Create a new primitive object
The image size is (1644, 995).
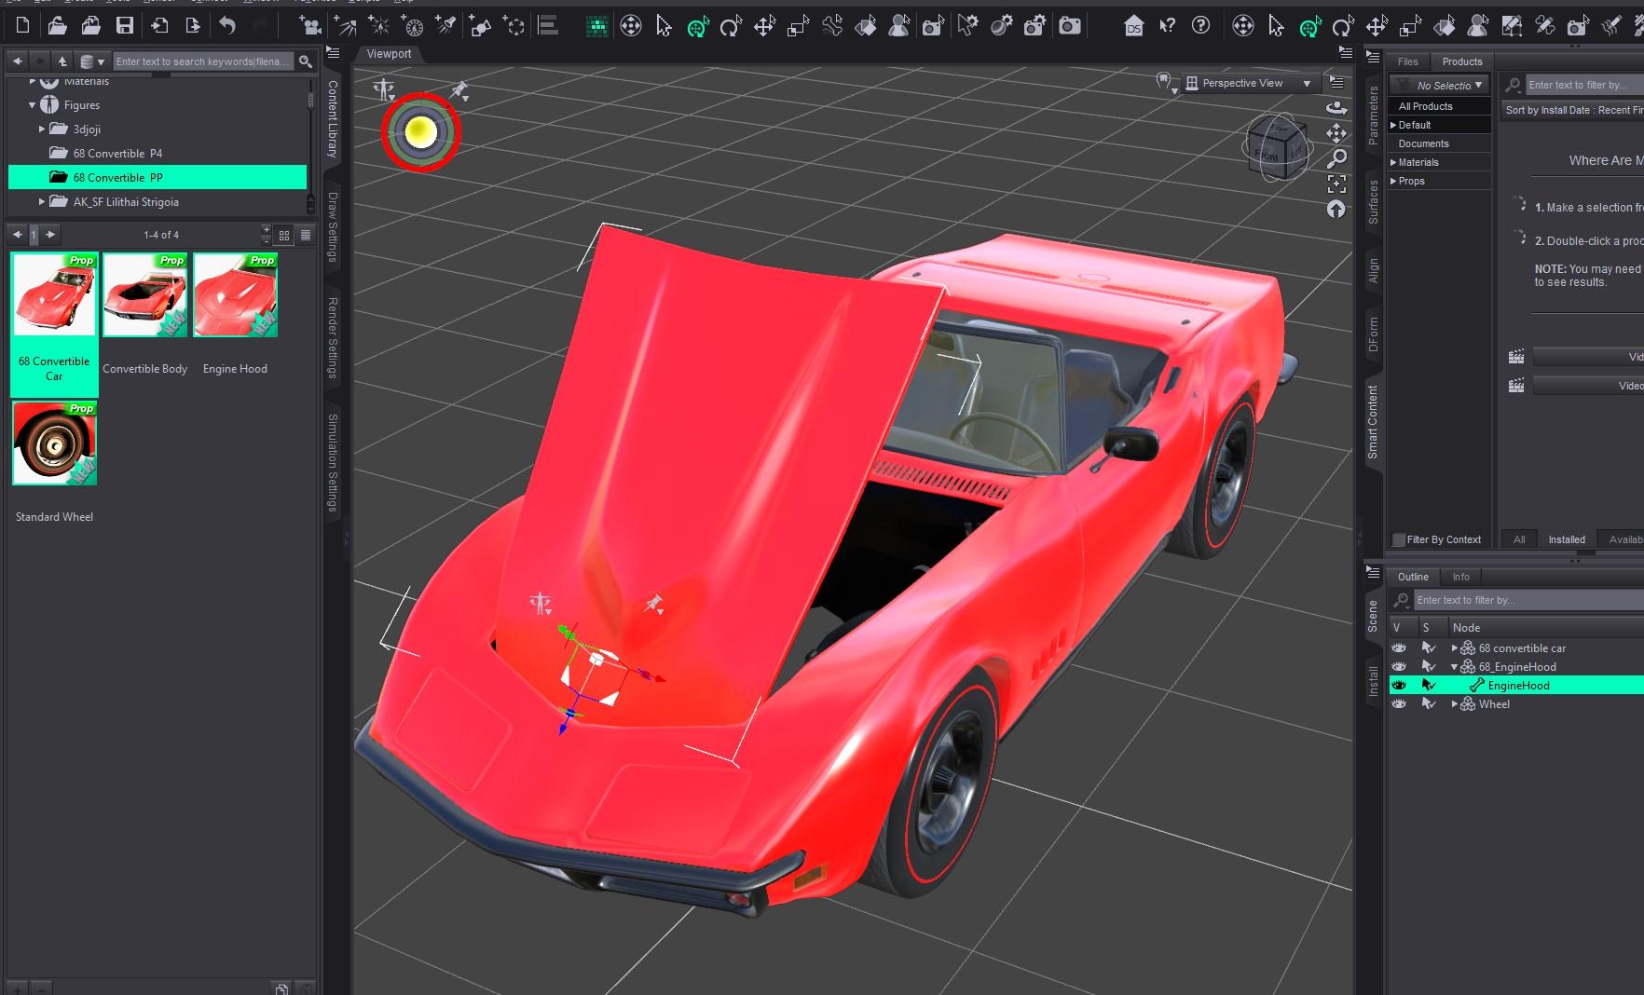pyautogui.click(x=480, y=25)
